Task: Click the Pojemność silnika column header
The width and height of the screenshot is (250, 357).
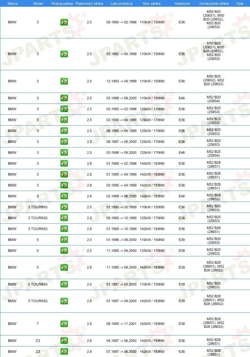Action: 89,4
